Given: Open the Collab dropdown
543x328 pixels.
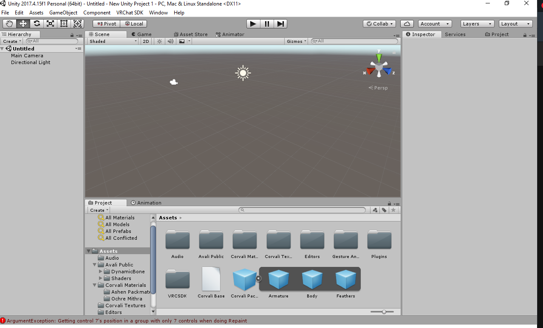Looking at the screenshot, I should [379, 24].
